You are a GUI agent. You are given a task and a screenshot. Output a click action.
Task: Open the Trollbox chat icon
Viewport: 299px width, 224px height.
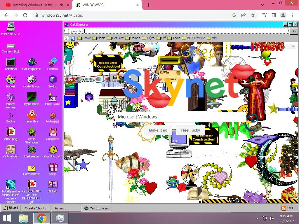(x=53, y=64)
